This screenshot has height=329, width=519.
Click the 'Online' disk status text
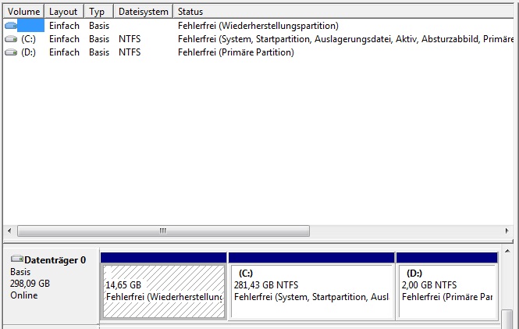[24, 295]
